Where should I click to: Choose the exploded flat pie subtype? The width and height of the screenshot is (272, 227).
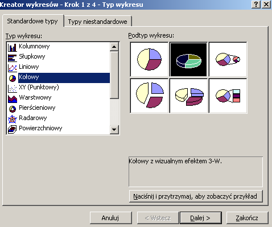[x=149, y=96]
